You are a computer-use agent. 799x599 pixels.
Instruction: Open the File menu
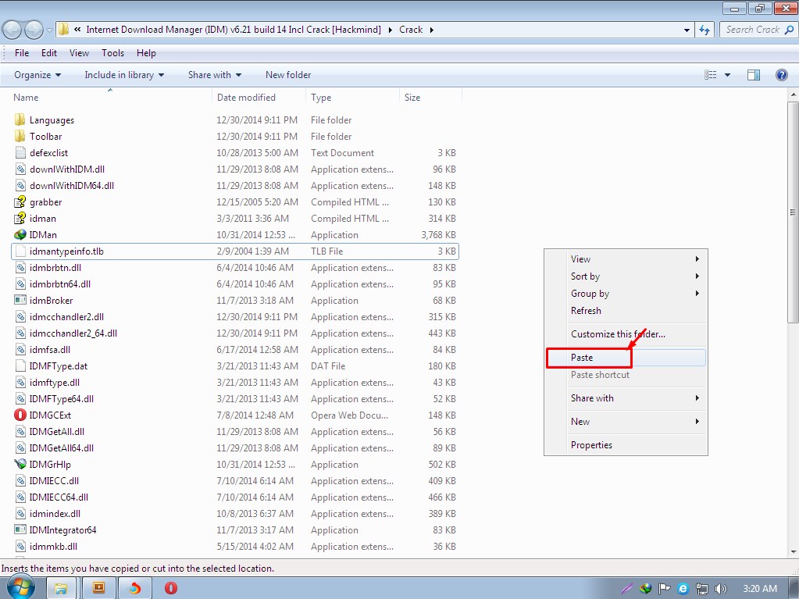[x=22, y=53]
